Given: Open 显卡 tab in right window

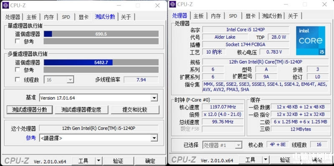Looking at the screenshot, I should (250, 16).
